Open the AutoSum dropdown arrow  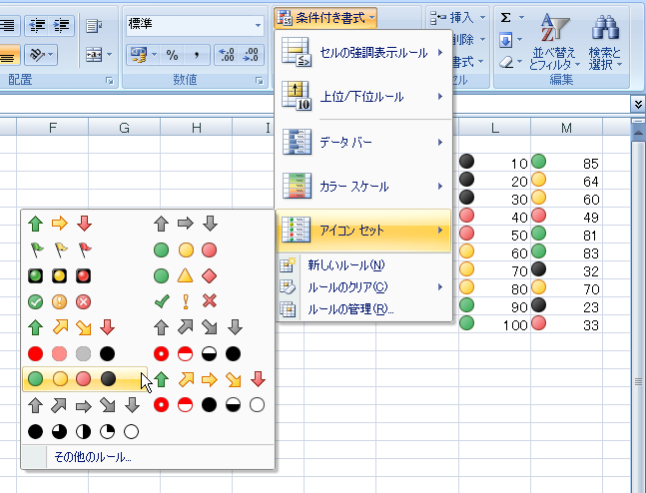522,17
